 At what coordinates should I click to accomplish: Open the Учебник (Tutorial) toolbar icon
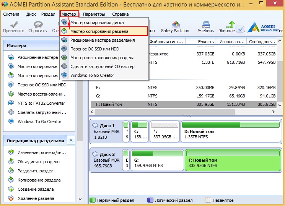tap(206, 24)
